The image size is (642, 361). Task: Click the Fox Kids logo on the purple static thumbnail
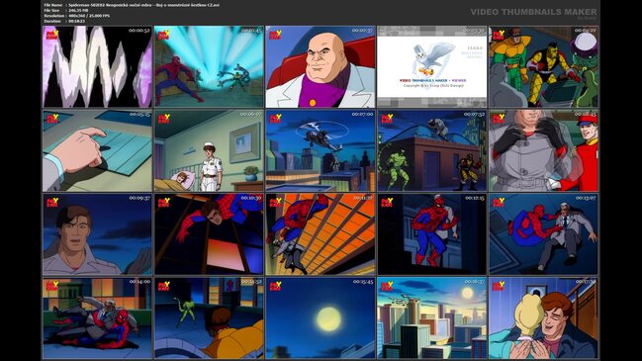tap(52, 35)
